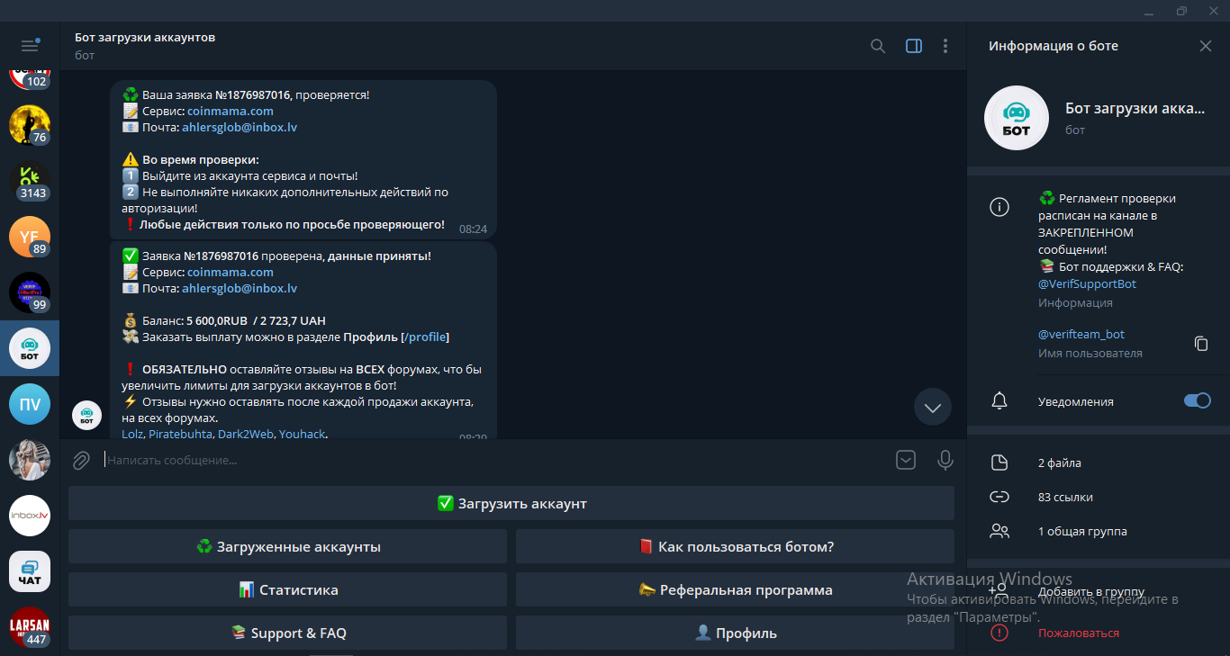Click the Профиль bot button

click(x=735, y=634)
